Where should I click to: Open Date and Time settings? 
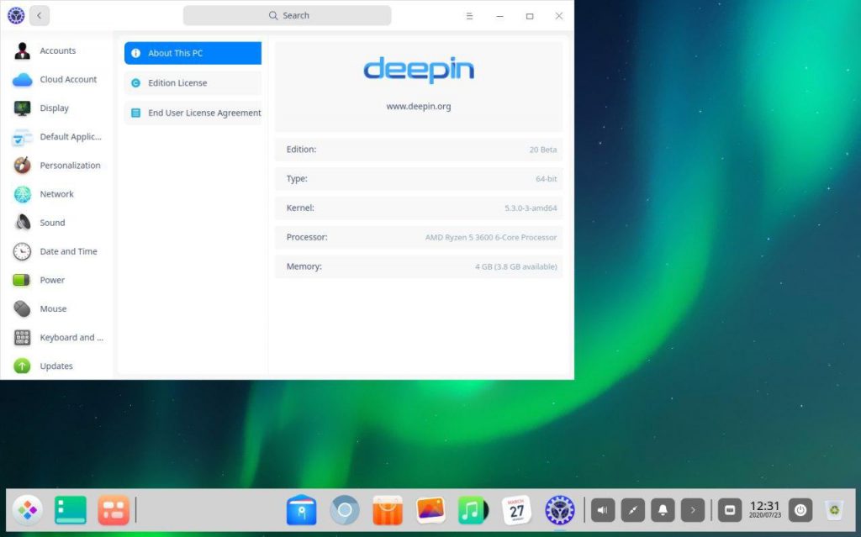pyautogui.click(x=57, y=251)
